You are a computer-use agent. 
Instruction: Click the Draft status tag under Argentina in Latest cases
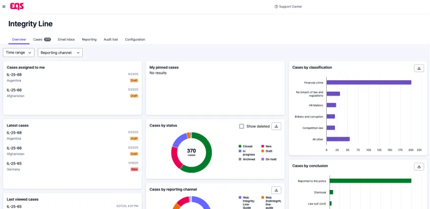pos(134,139)
